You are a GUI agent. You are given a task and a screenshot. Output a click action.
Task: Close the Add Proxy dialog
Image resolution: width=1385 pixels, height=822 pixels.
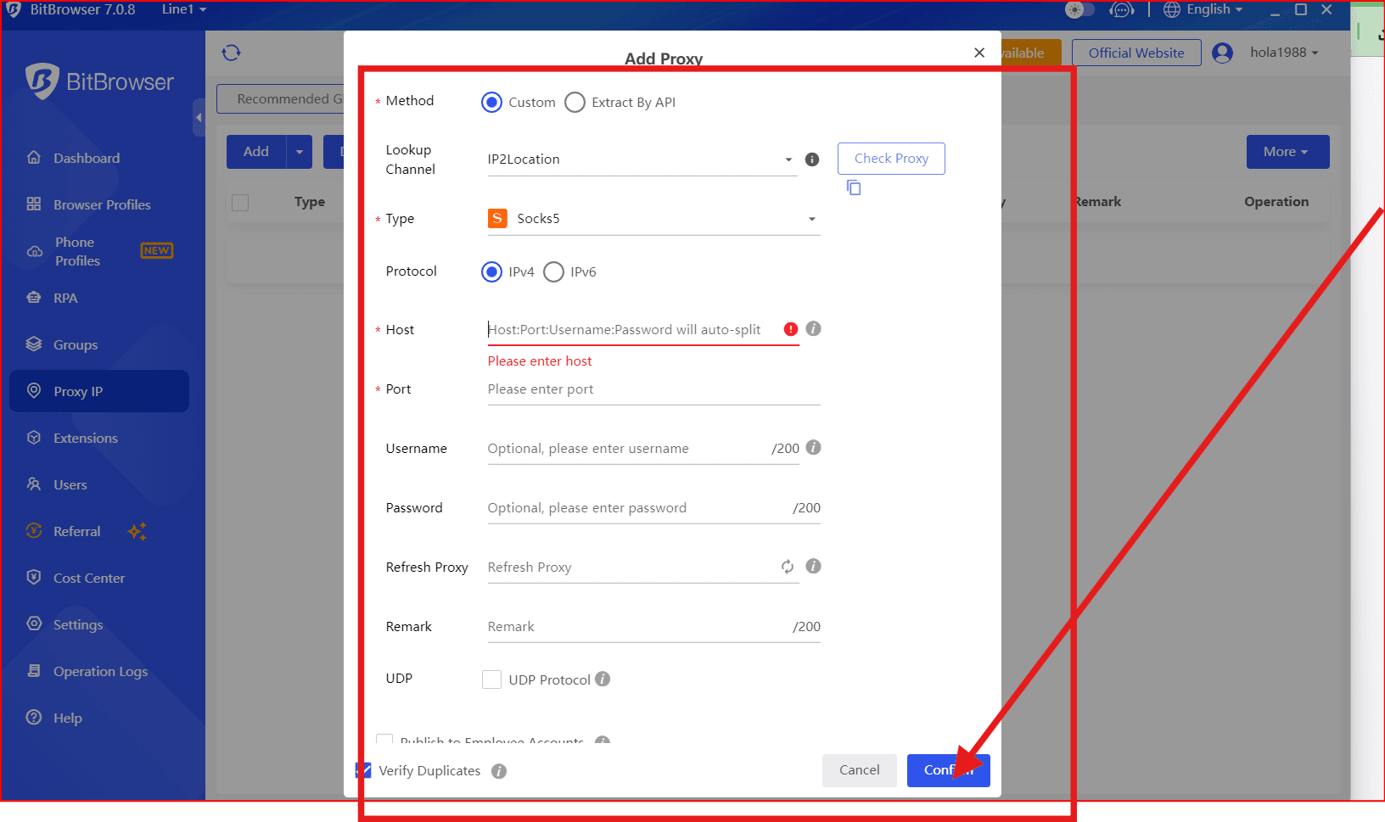tap(979, 53)
